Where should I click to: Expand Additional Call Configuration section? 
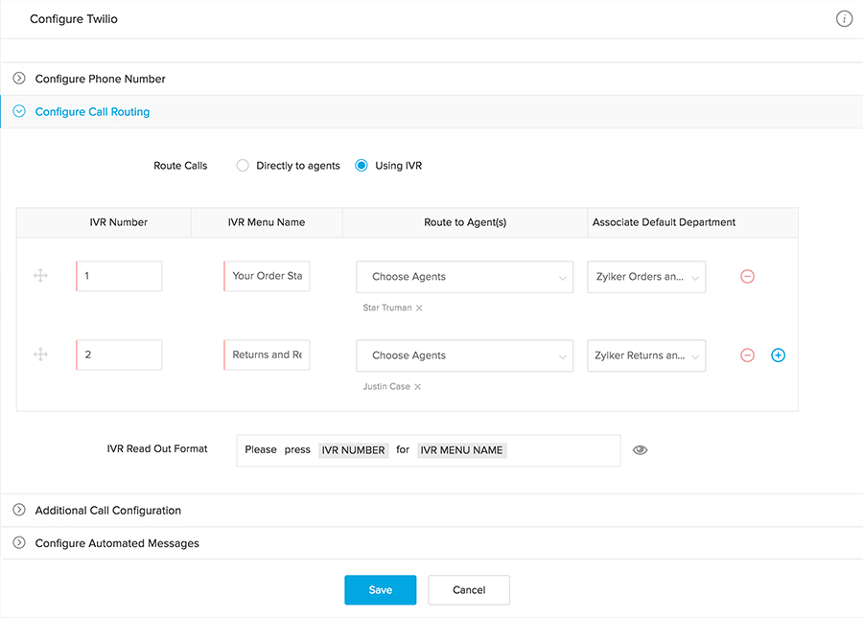point(19,511)
